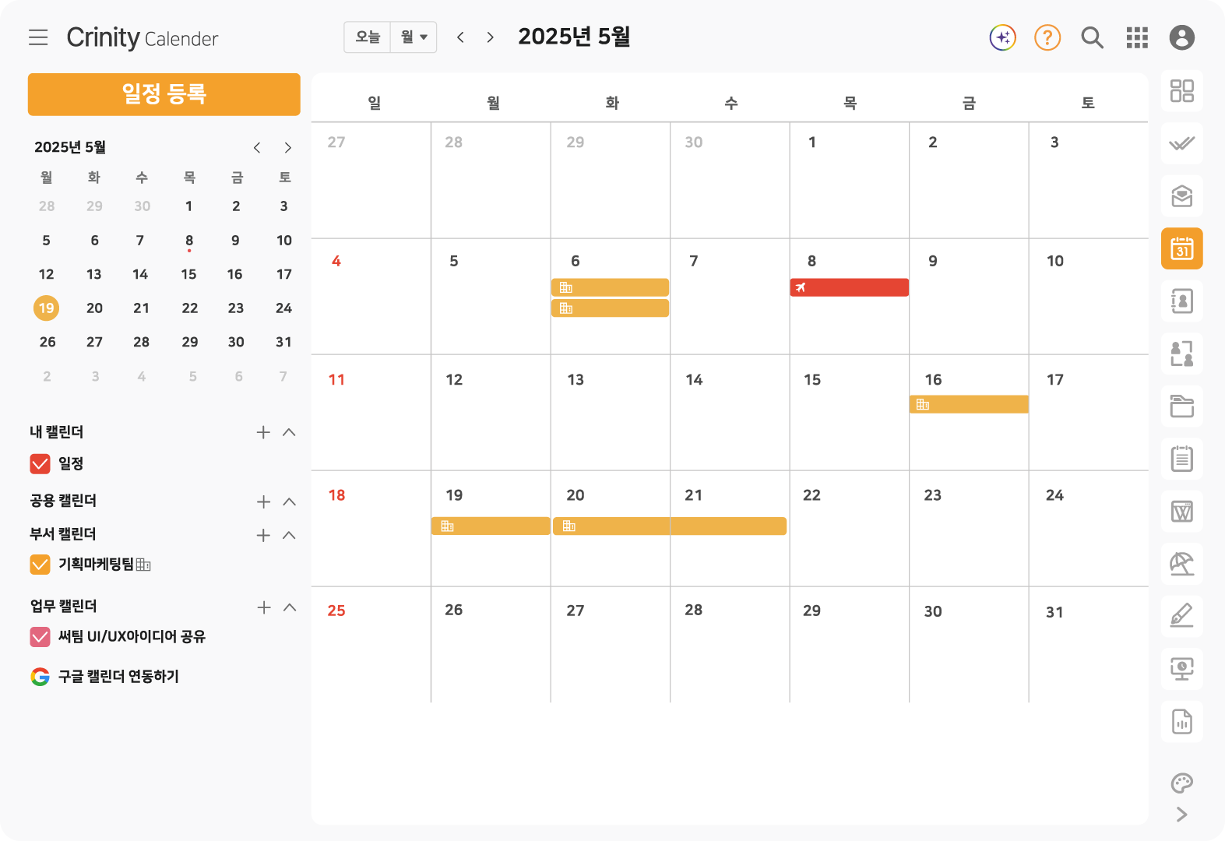Open the color palette theme icon
Viewport: 1225px width, 841px height.
(x=1181, y=783)
